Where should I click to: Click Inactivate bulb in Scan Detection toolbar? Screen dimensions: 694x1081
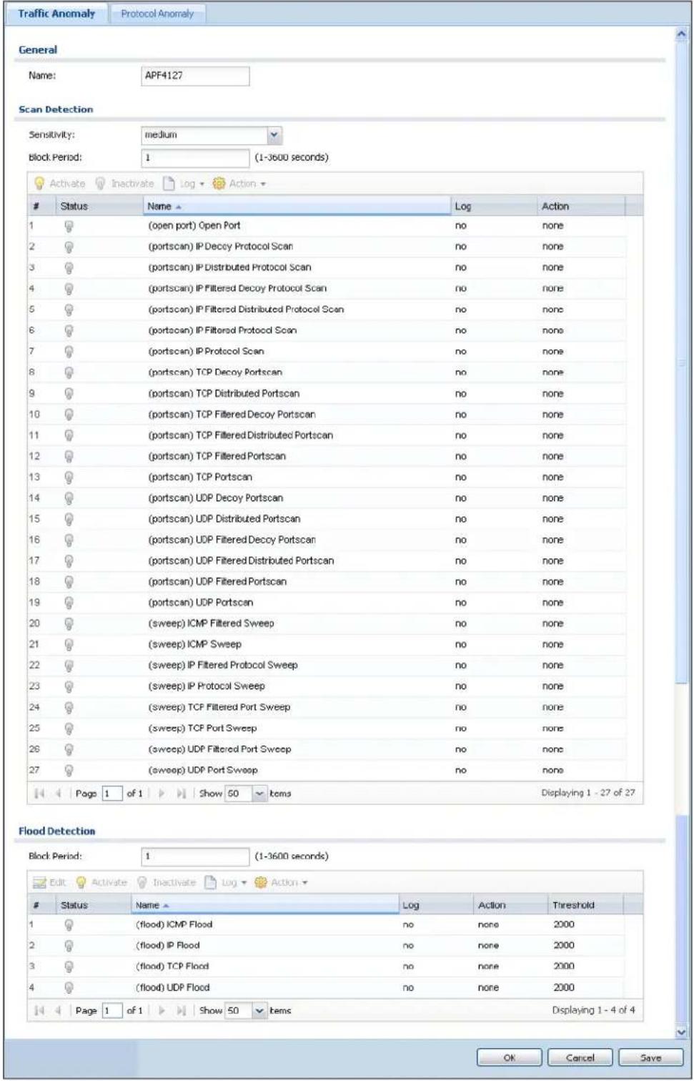tap(101, 184)
